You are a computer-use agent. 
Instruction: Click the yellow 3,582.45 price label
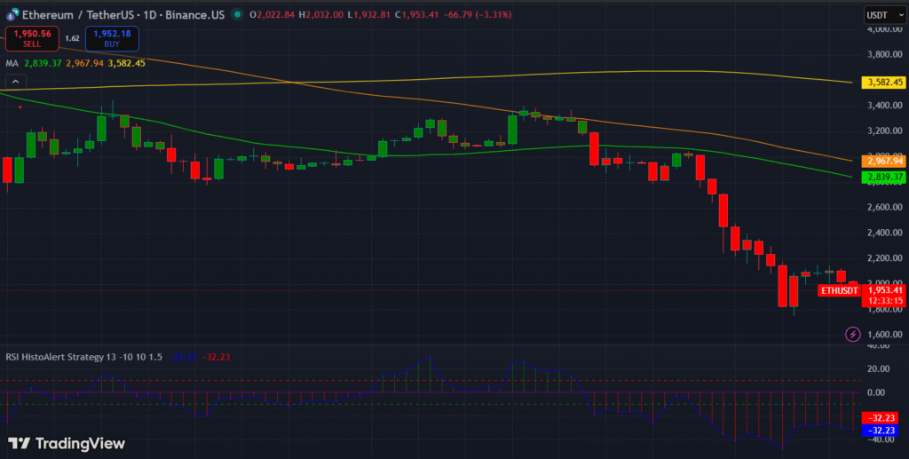(x=884, y=83)
